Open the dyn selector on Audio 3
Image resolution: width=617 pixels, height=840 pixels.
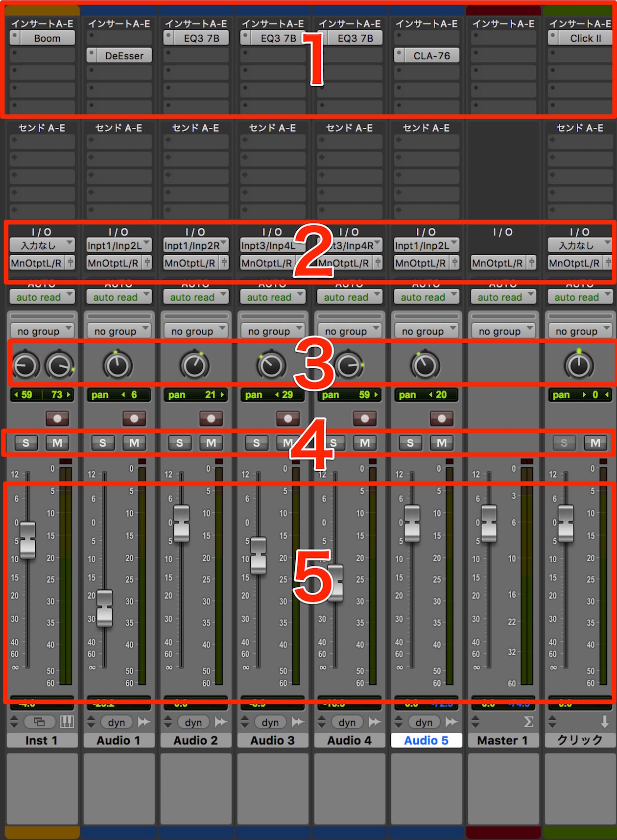point(270,722)
